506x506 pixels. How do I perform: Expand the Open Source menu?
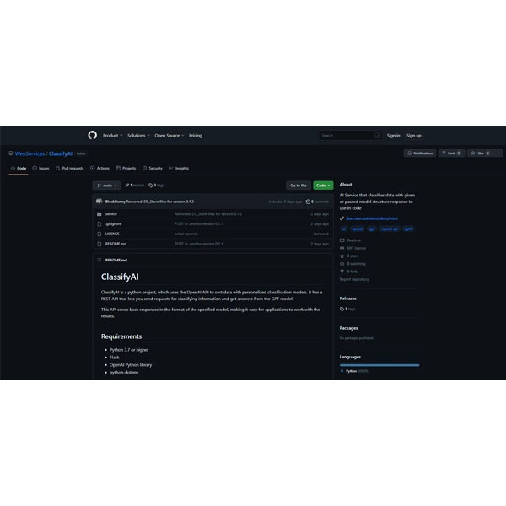pyautogui.click(x=168, y=135)
